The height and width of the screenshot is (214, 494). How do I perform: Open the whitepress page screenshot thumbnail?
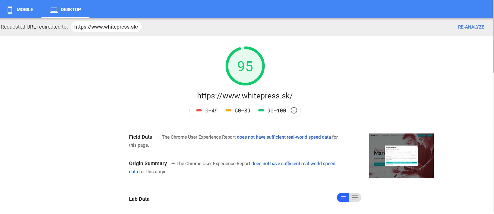401,156
